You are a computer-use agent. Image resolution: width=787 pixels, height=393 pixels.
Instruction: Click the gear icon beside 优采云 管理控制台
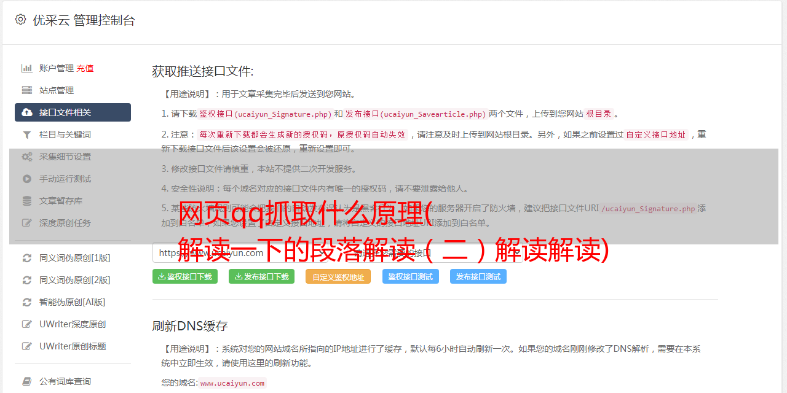[x=20, y=20]
